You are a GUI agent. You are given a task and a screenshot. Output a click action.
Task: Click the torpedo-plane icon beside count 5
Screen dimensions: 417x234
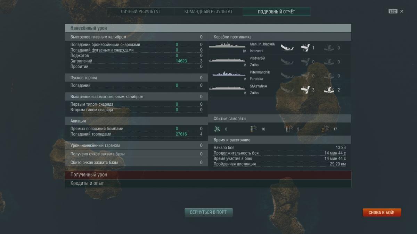(289, 129)
